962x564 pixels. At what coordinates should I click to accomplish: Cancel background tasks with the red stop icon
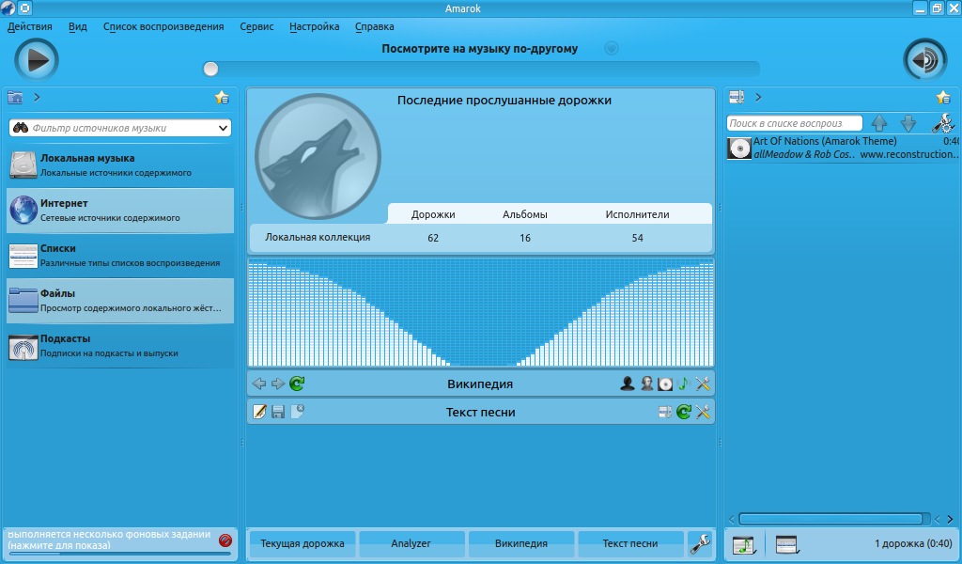pos(225,540)
